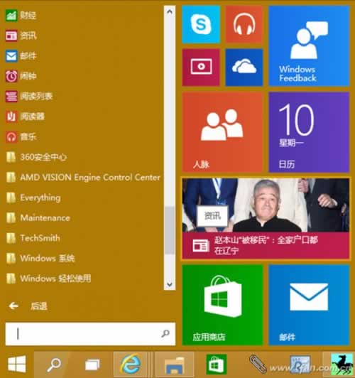Screen dimensions: 355x378
Task: Select 闹钟 alarm app in list
Action: 21,76
